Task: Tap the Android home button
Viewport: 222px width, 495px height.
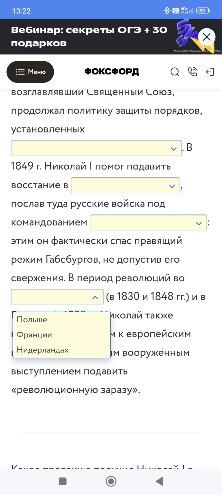Action: coord(111,481)
